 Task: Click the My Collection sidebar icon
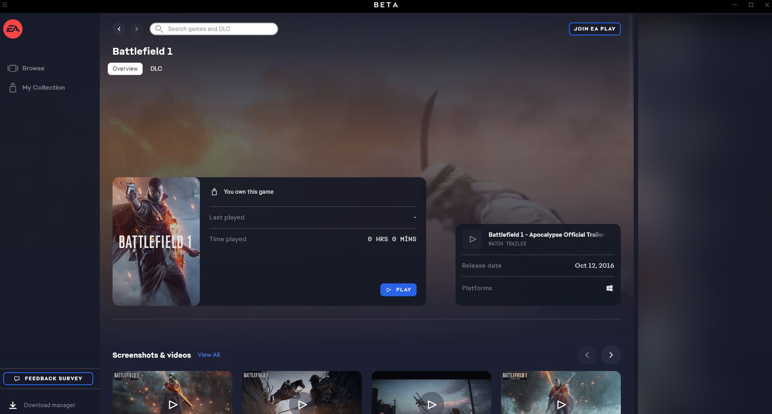(13, 88)
